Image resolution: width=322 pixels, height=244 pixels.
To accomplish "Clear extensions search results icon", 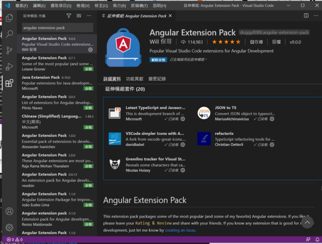I will [79, 16].
